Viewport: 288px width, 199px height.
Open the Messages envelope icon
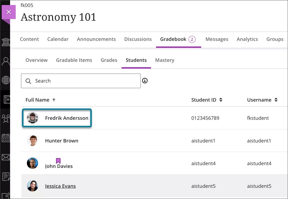6,157
